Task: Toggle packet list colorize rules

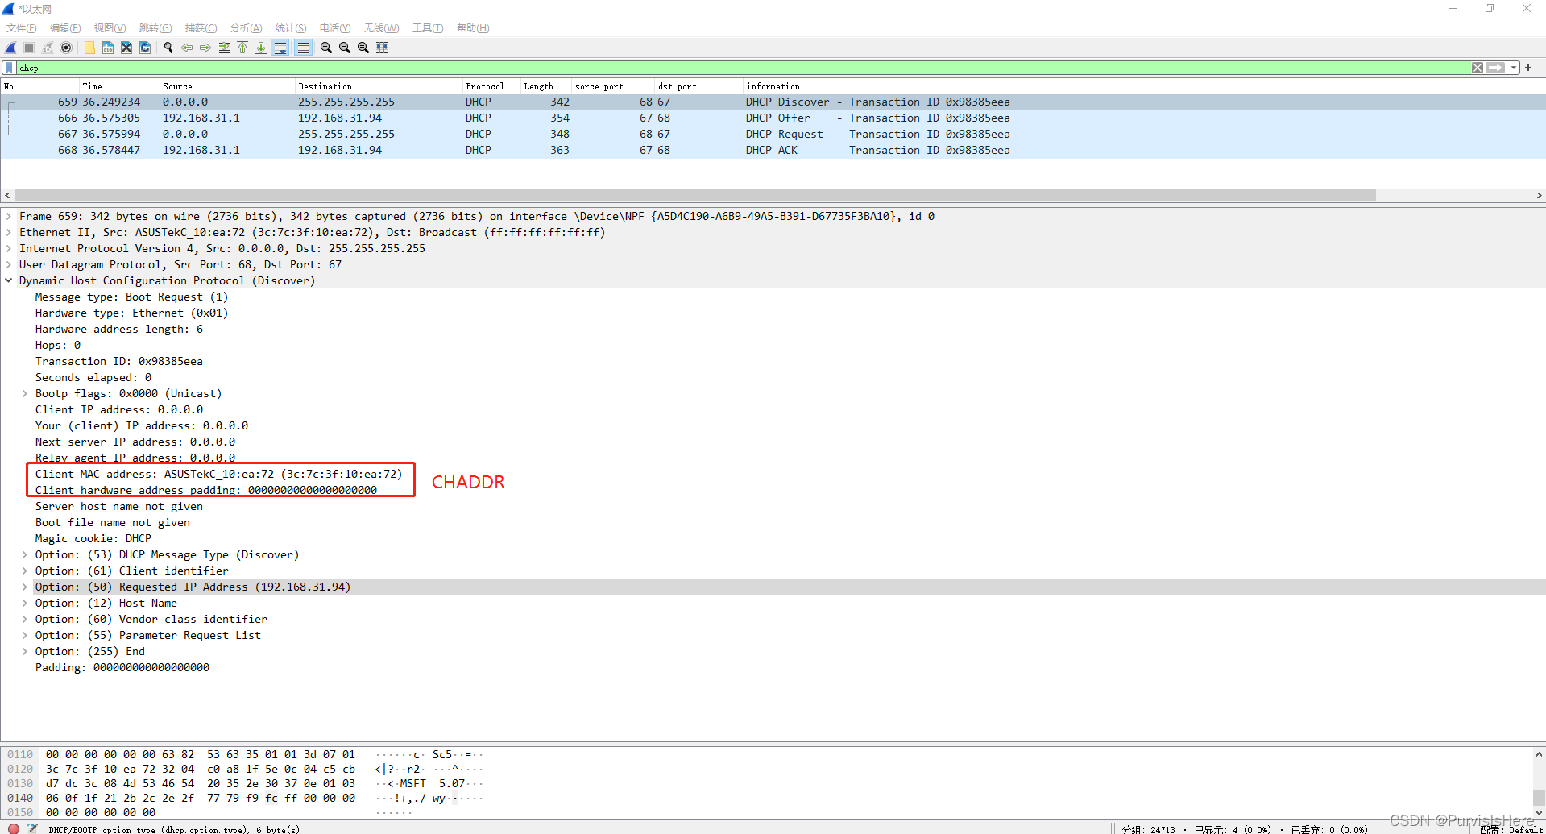Action: pos(303,48)
